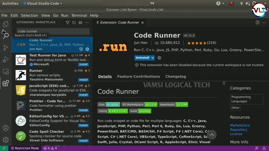Install JavaScript (ES6) code snippets
The height and width of the screenshot is (151, 269).
click(x=83, y=95)
